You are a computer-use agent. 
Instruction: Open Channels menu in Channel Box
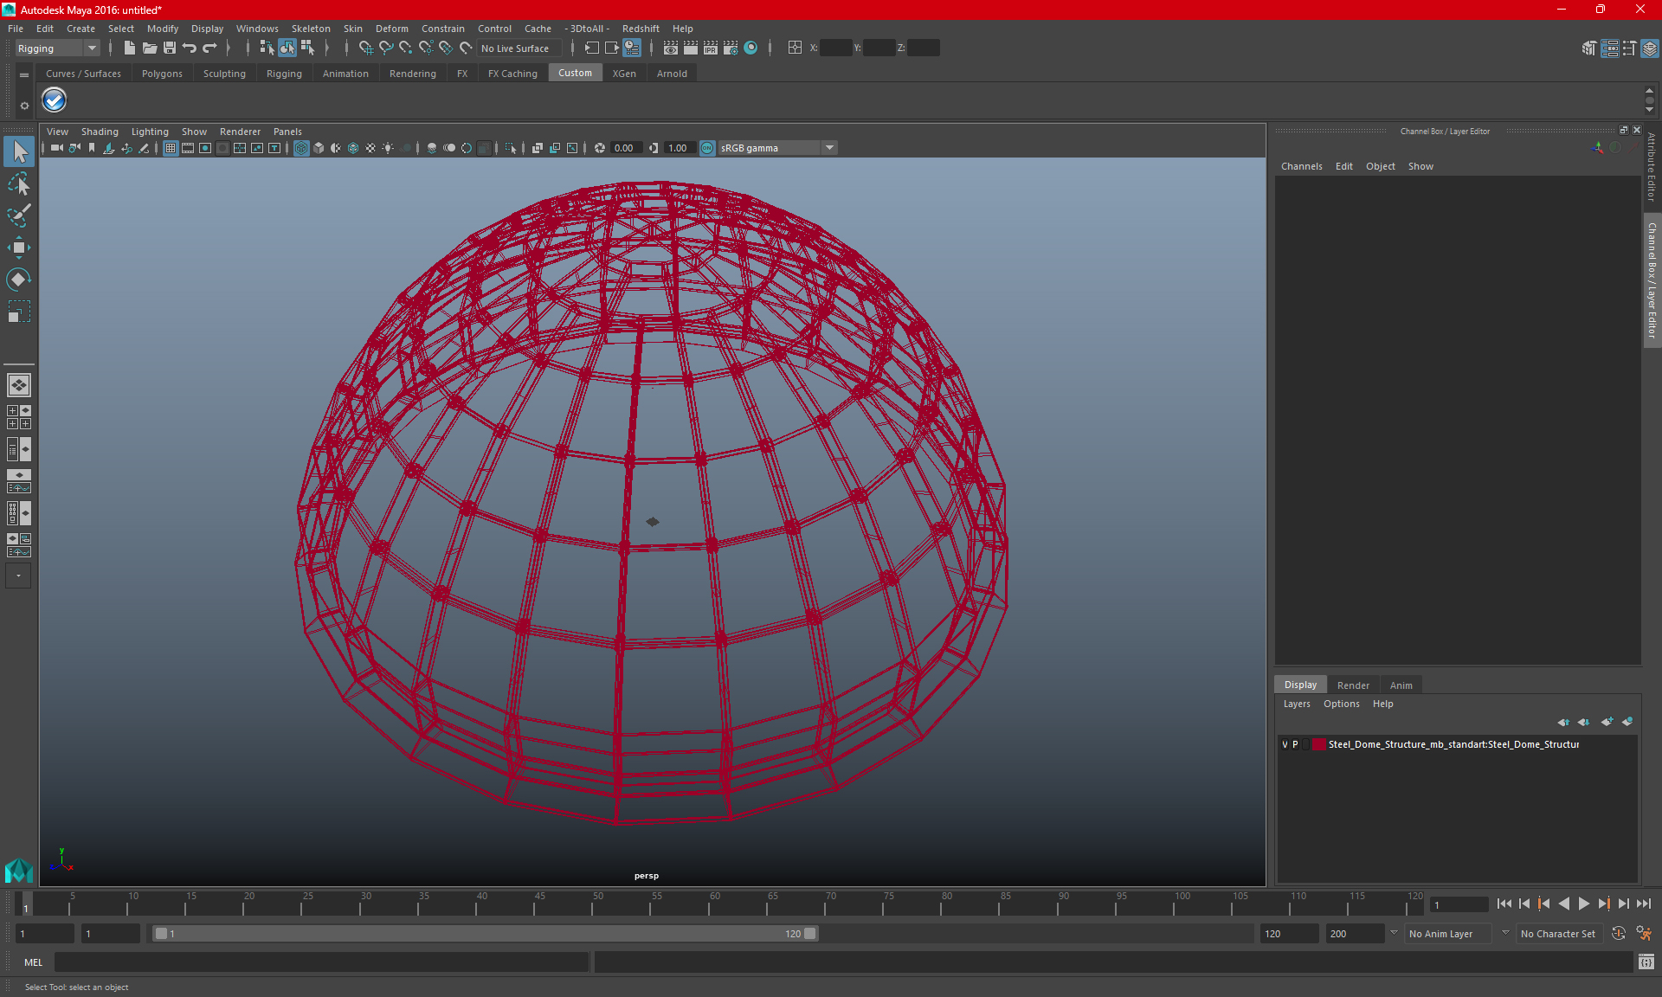point(1301,166)
